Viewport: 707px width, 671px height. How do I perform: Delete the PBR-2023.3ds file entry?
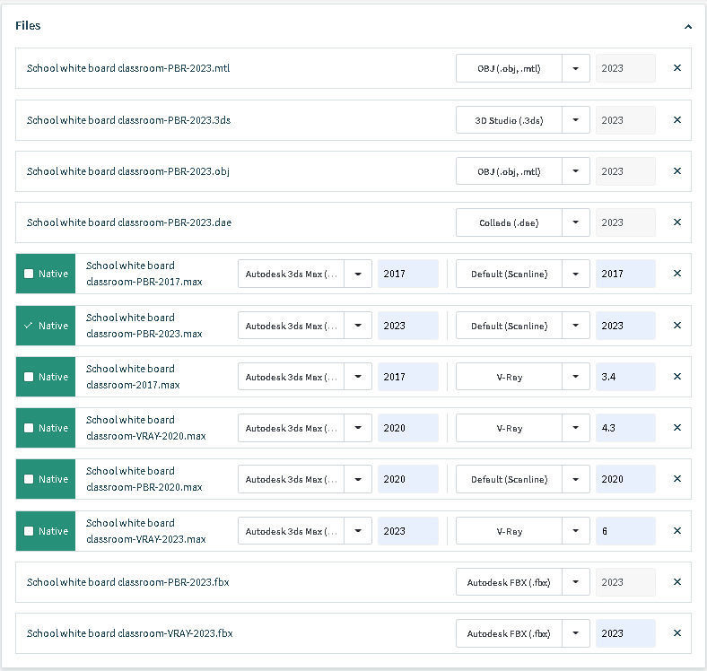(x=677, y=120)
